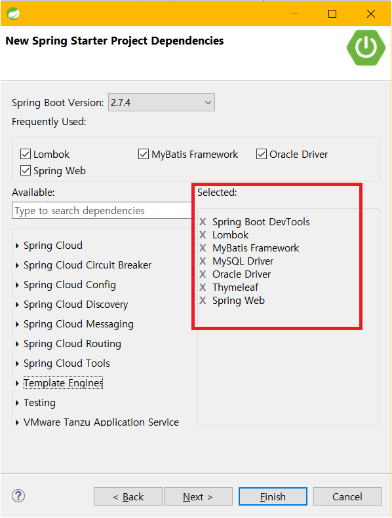The image size is (392, 518).
Task: Click Finish to create the project
Action: [273, 496]
